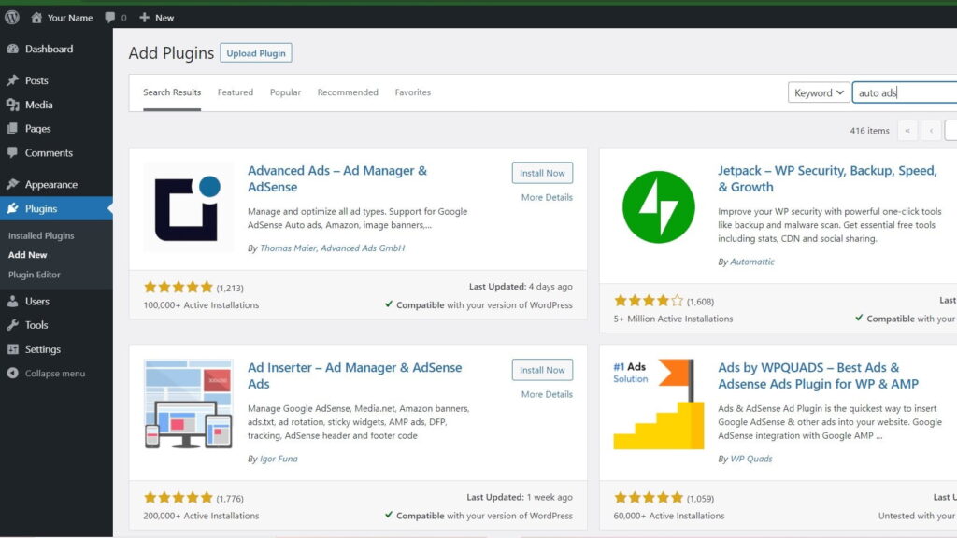Select Add New under Plugins
The image size is (957, 538).
tap(27, 255)
